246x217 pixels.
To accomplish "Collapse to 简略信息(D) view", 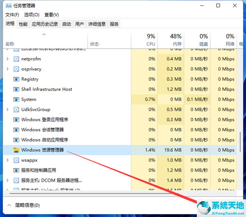I will coord(23,205).
